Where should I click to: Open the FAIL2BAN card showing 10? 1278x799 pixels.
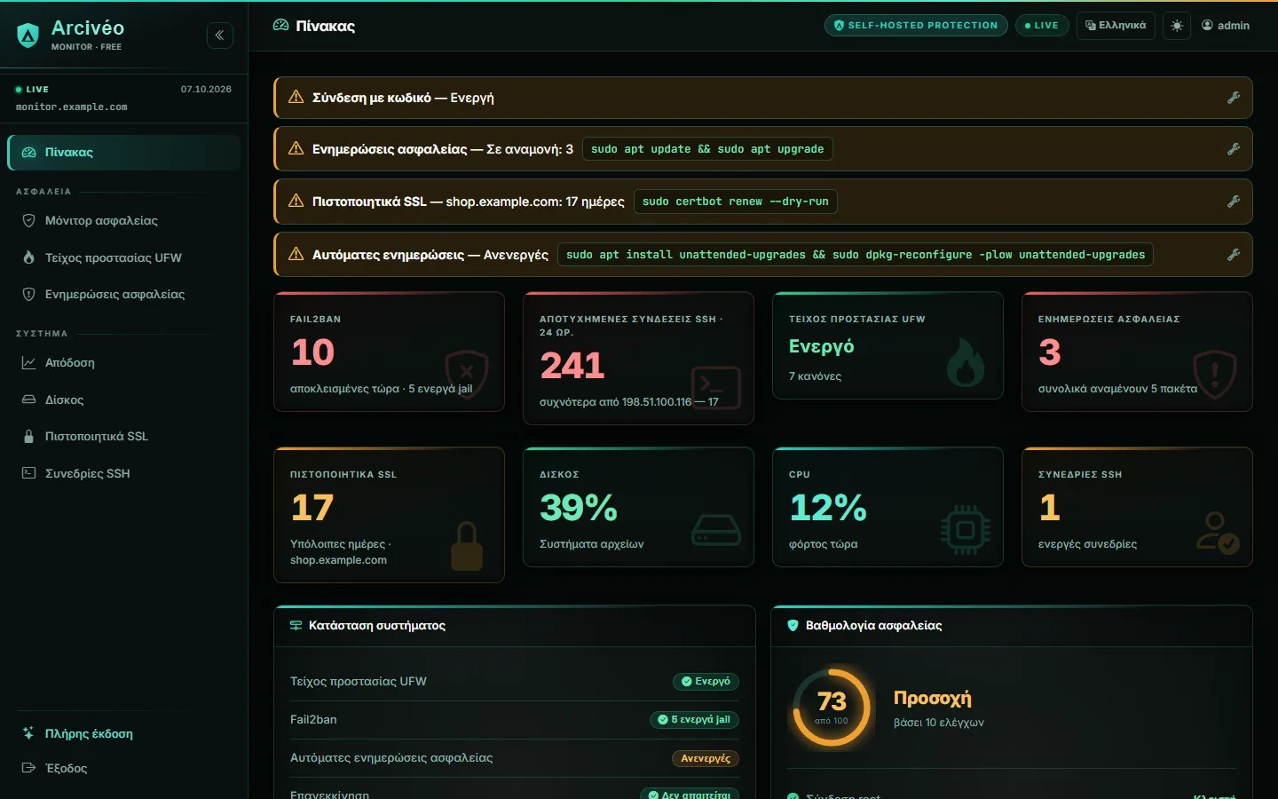coord(389,352)
